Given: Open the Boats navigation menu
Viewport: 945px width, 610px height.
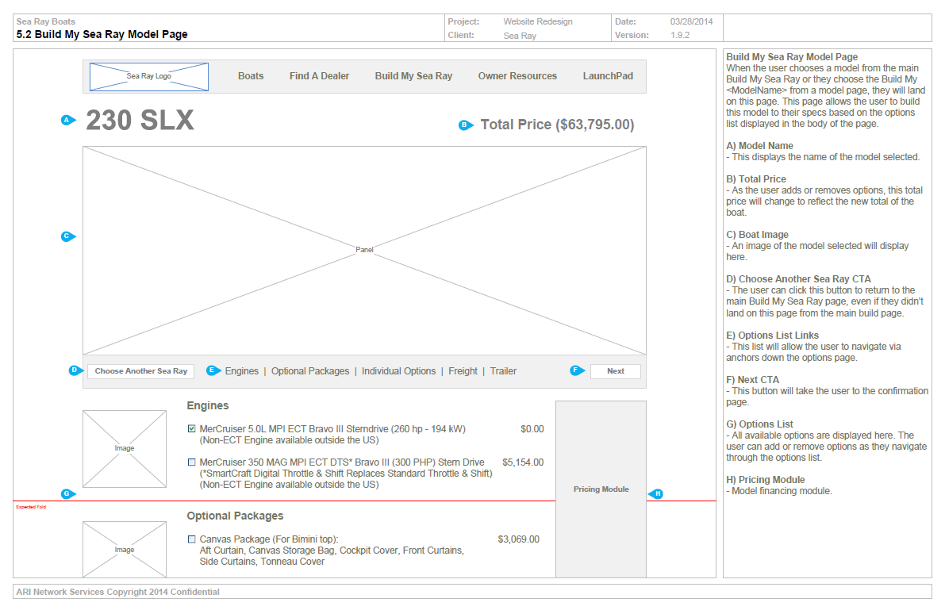Looking at the screenshot, I should [251, 76].
